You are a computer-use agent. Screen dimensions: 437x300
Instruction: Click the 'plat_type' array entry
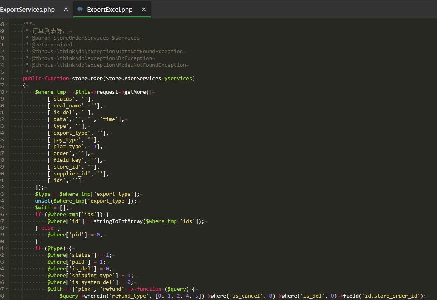pyautogui.click(x=75, y=147)
